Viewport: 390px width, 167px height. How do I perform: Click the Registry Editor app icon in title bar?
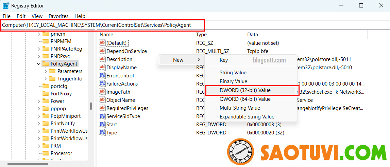6,6
